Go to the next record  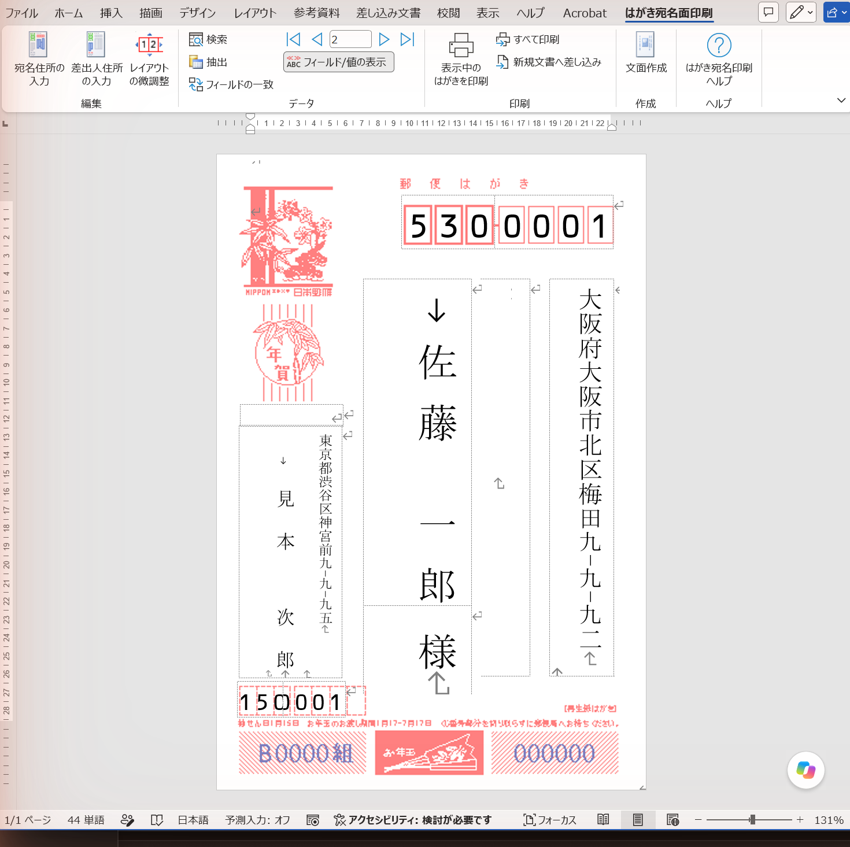384,39
